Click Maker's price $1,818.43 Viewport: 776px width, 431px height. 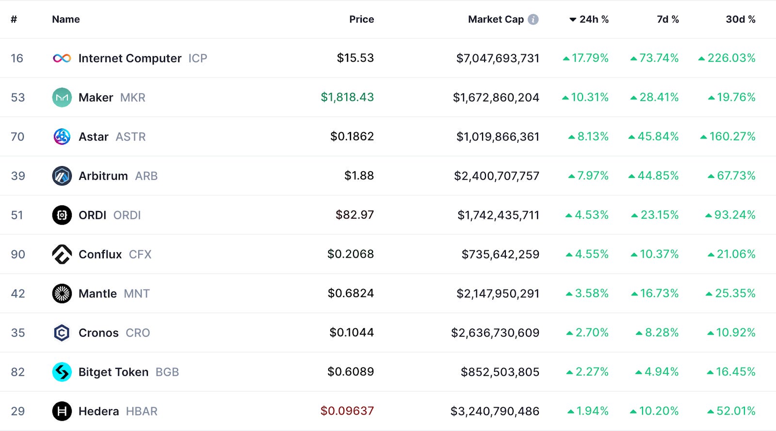pos(347,97)
